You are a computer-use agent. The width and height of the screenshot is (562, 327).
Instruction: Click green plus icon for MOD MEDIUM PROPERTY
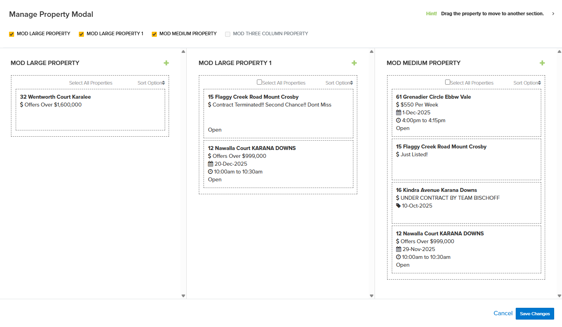click(542, 63)
